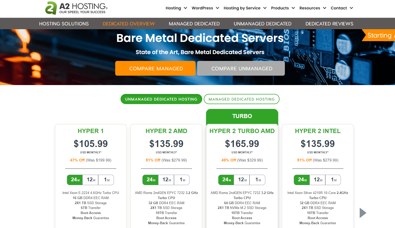Advance plans carousel with right arrow
395x228 pixels.
coord(363,213)
